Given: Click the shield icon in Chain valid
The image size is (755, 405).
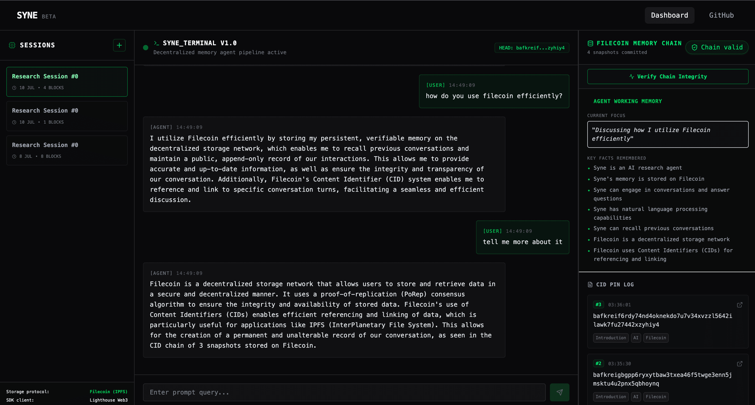Looking at the screenshot, I should (694, 47).
